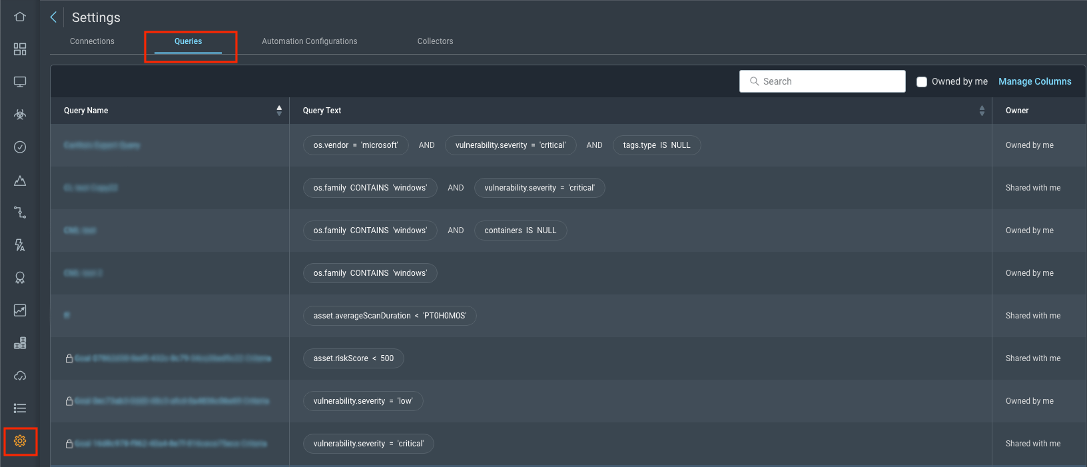Sort by Query Text column arrows
Viewport: 1087px width, 467px height.
pyautogui.click(x=982, y=111)
